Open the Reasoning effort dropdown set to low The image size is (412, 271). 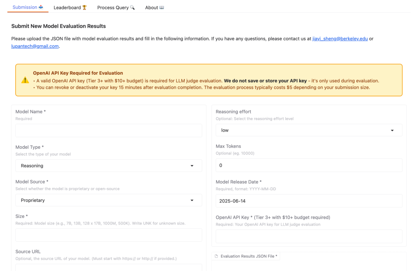[309, 130]
